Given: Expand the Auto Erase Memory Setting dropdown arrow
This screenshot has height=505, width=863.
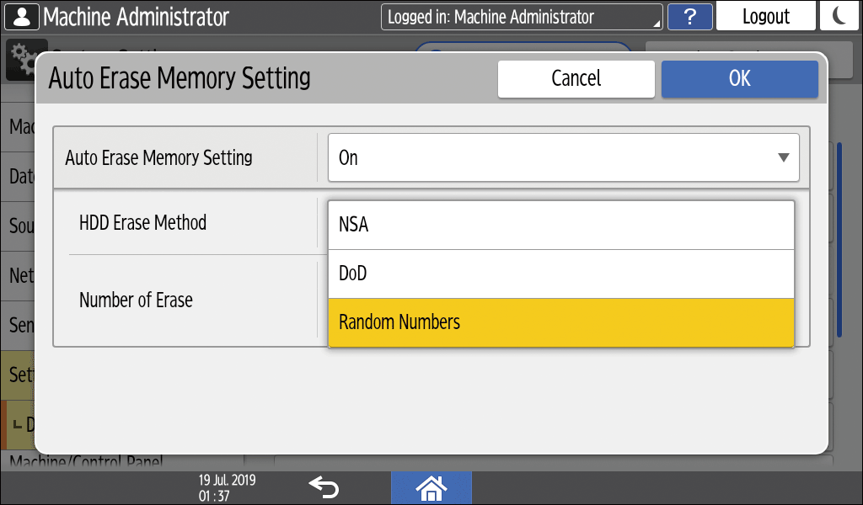Looking at the screenshot, I should coord(783,157).
